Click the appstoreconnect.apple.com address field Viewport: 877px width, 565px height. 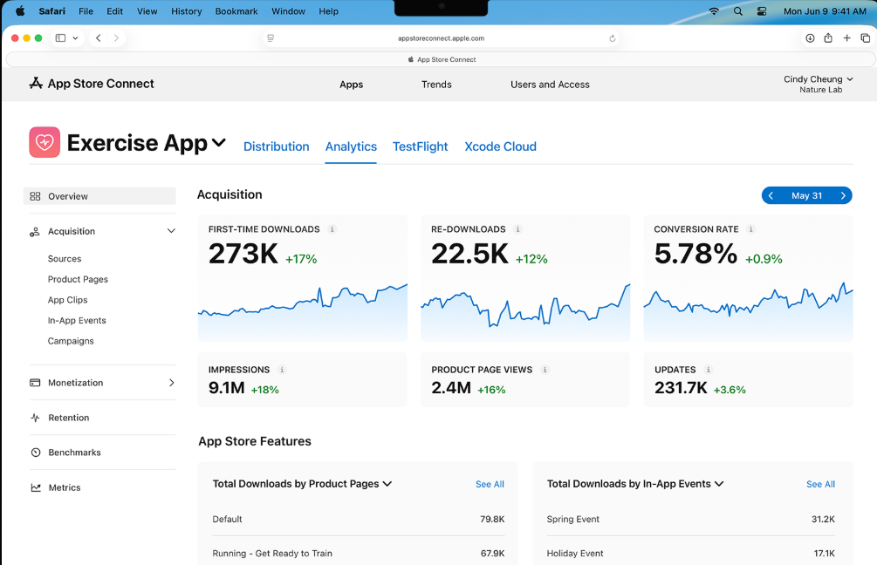pos(442,38)
